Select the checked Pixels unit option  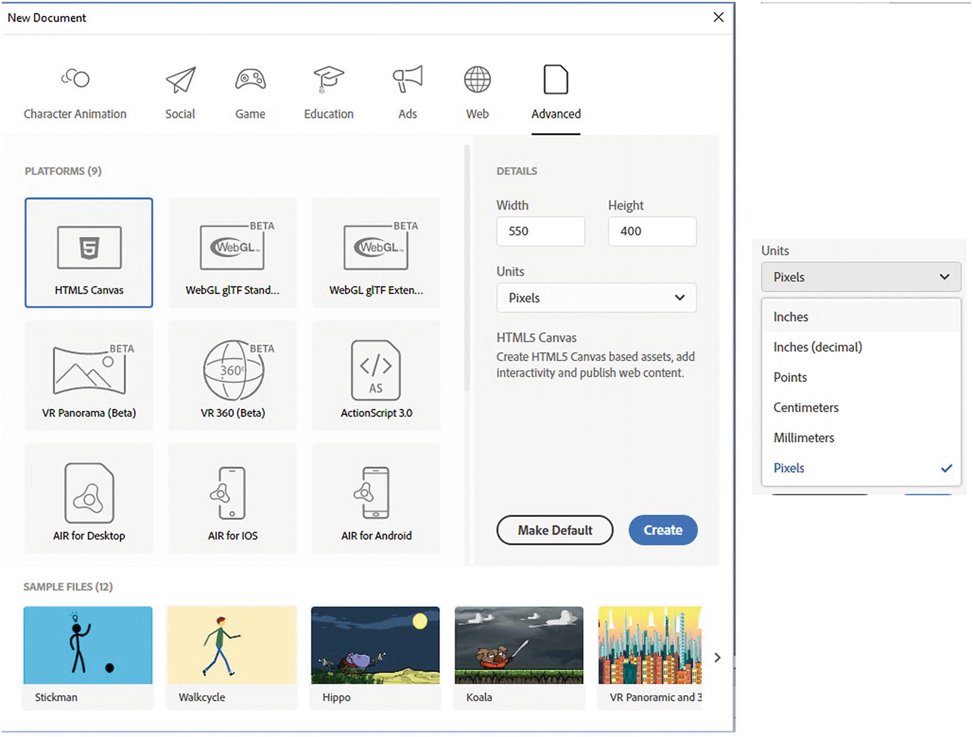point(789,468)
